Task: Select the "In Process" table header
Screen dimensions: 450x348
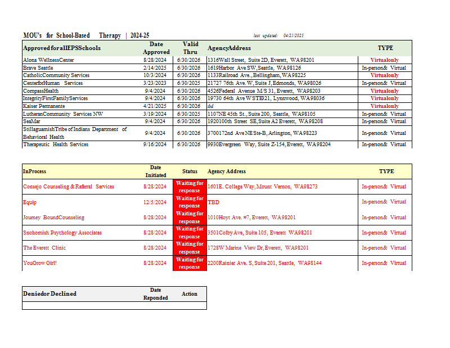Action: (34, 171)
